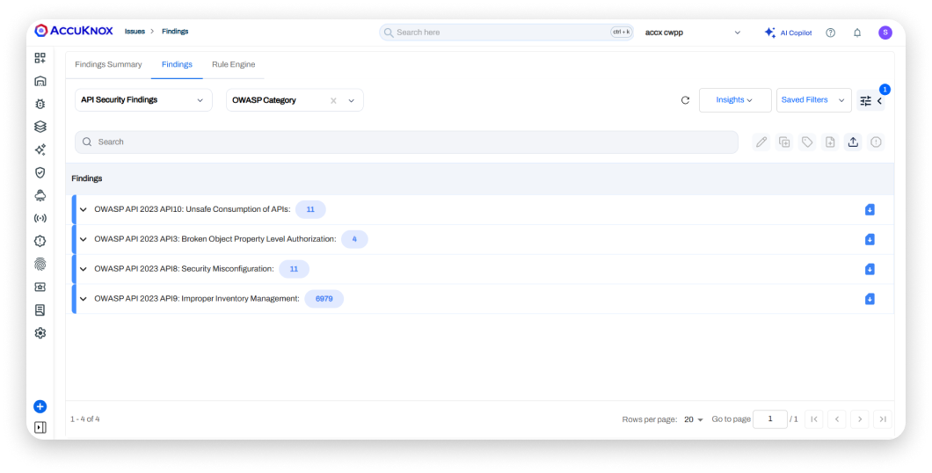
Task: Focus the findings Search field
Action: click(406, 142)
